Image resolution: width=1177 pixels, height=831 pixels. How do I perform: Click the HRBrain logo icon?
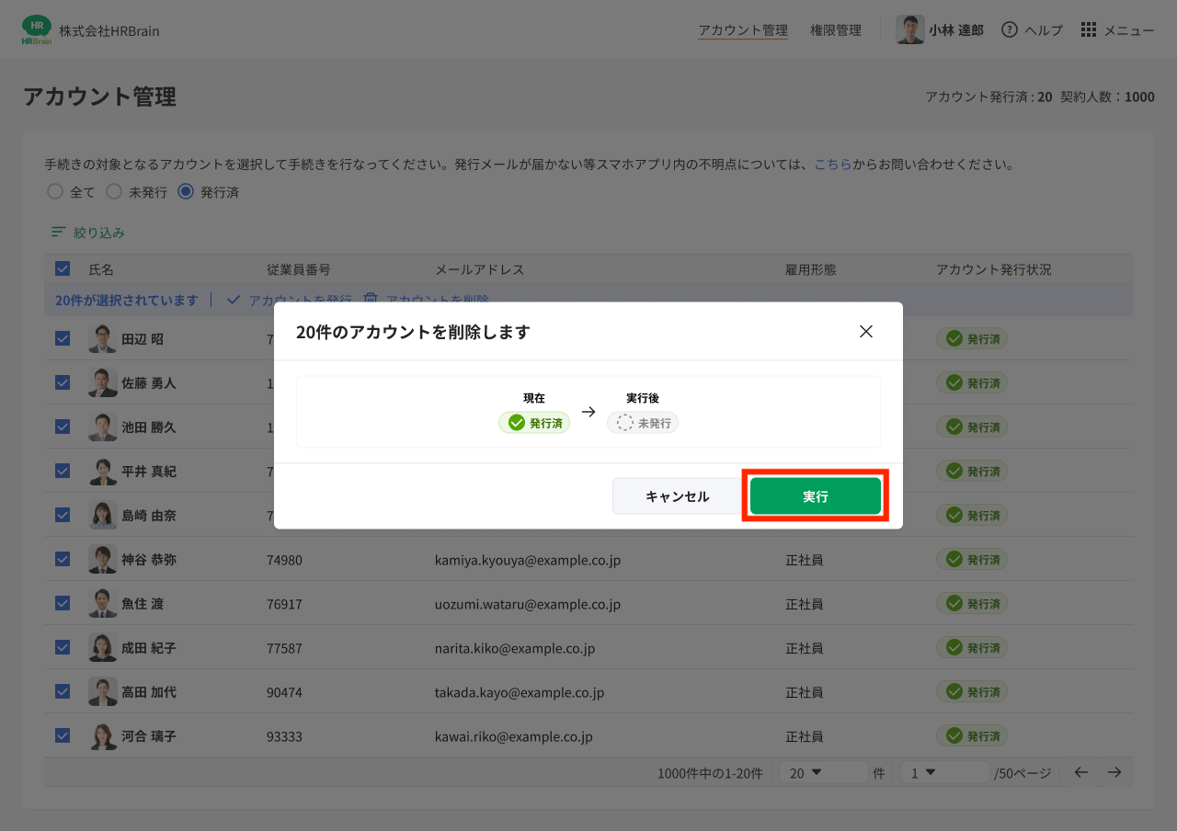[37, 30]
